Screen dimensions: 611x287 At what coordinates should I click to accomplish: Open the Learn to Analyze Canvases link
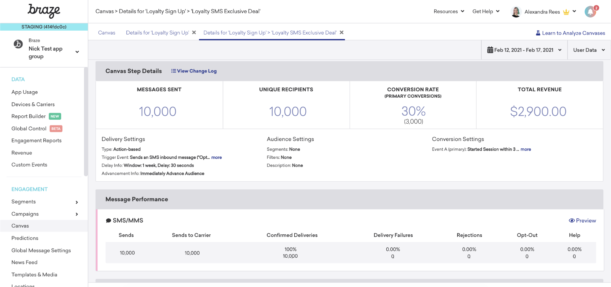pyautogui.click(x=573, y=33)
